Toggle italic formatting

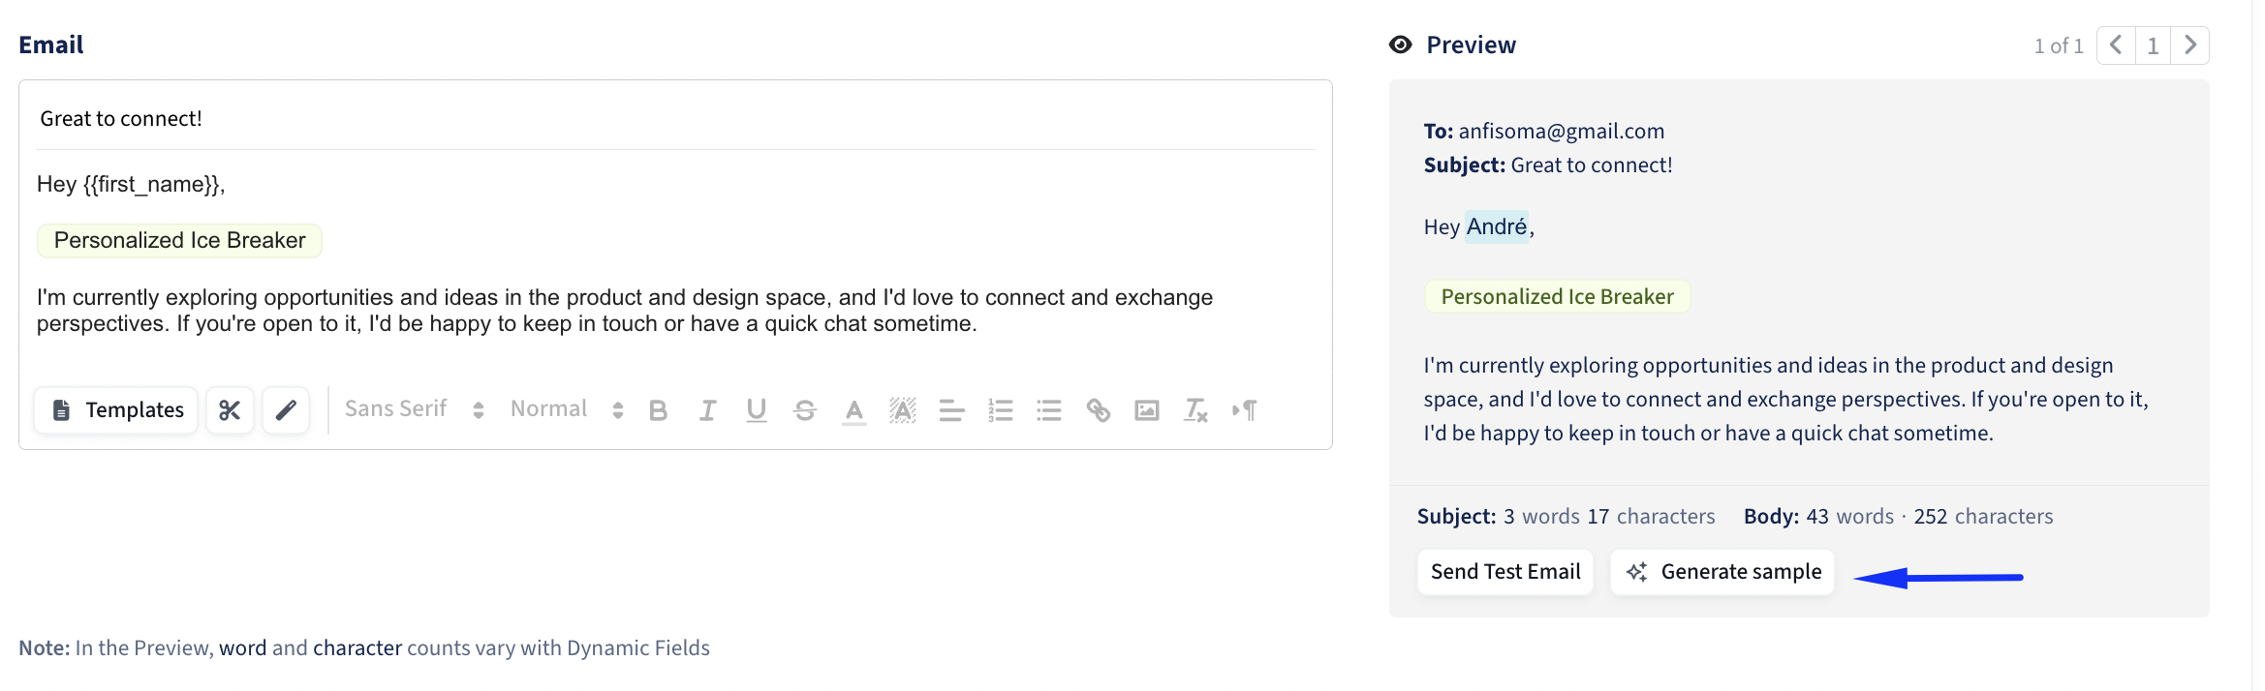point(708,410)
